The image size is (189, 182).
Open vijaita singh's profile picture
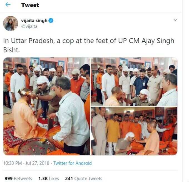(11, 24)
